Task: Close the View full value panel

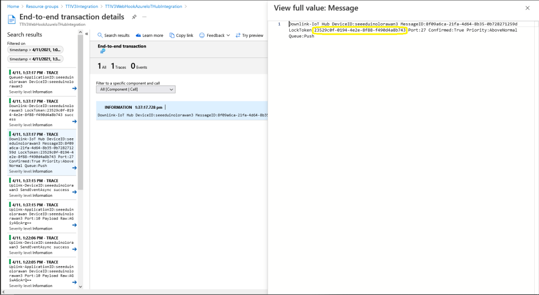Action: click(x=527, y=8)
